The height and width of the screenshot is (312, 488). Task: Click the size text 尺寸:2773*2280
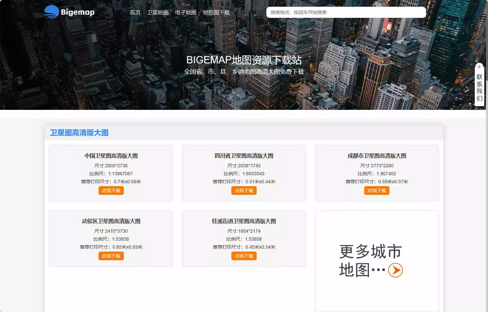[377, 166]
